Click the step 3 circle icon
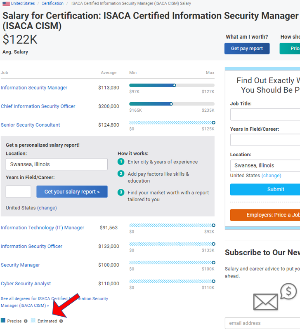The height and width of the screenshot is (329, 300). point(121,192)
